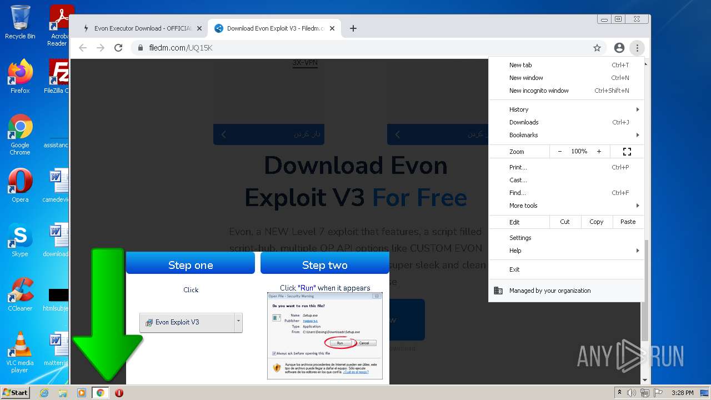Select Cast... menu item
Viewport: 711px width, 400px height.
(x=566, y=180)
